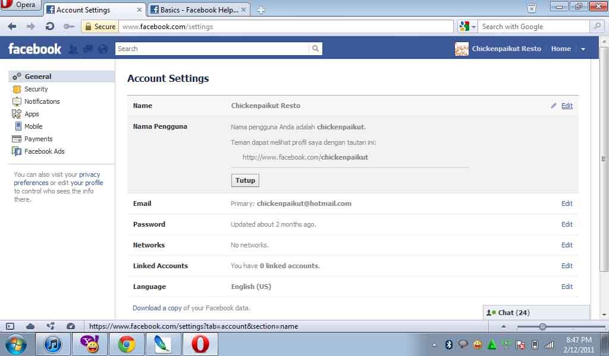
Task: Select General in settings sidebar
Action: click(62, 77)
